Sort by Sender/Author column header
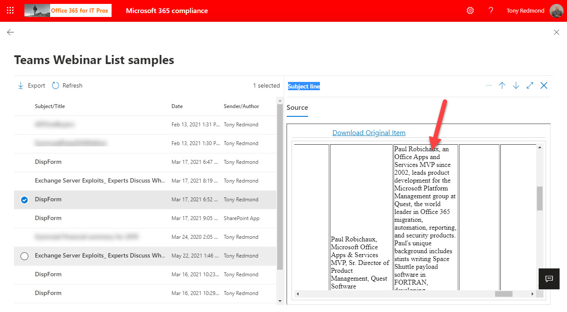The width and height of the screenshot is (567, 312). 241,106
